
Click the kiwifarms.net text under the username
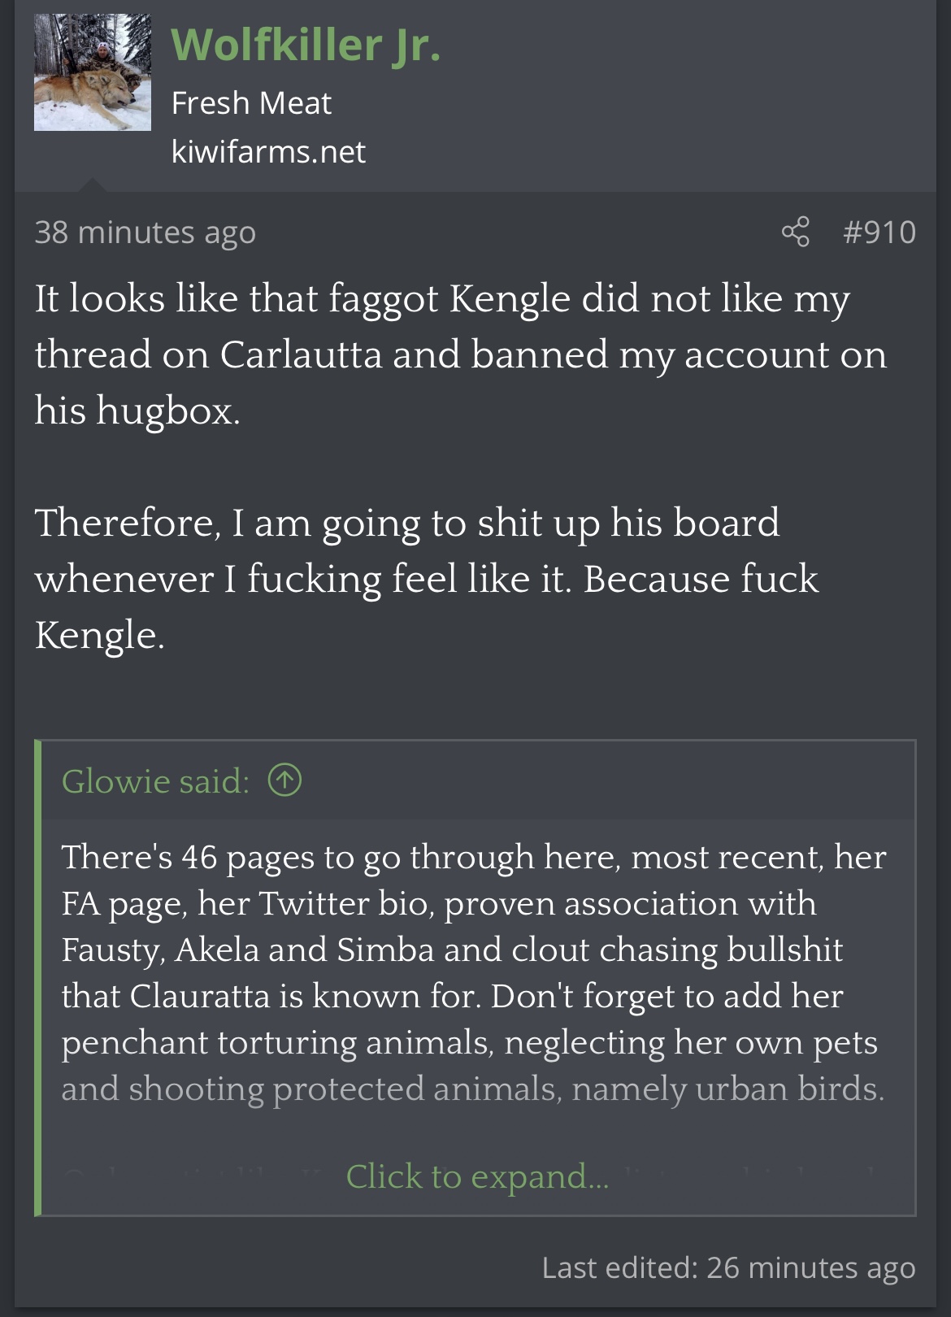click(x=268, y=152)
